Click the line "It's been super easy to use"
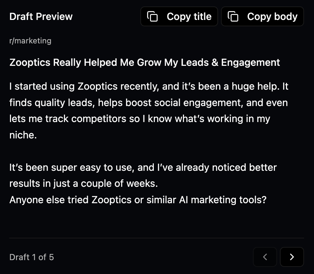Screen dimensions: 314x274 [143, 167]
